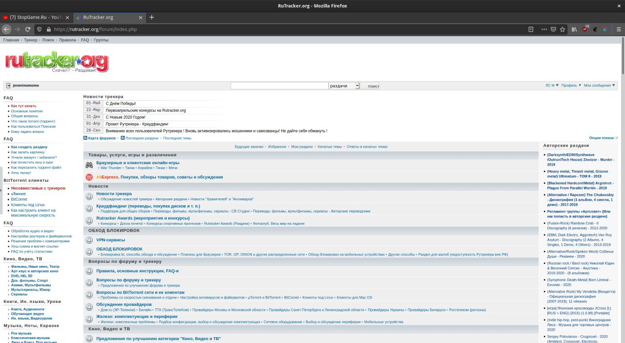
Task: Click the AliExpress forum icon
Action: (89, 177)
